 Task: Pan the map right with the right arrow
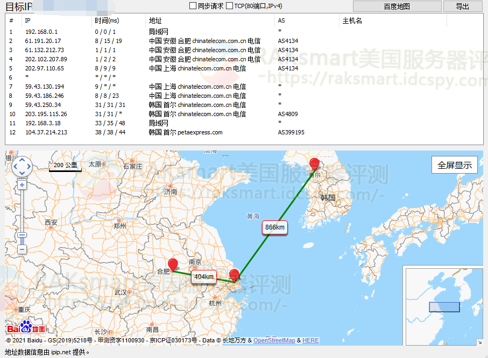29,167
